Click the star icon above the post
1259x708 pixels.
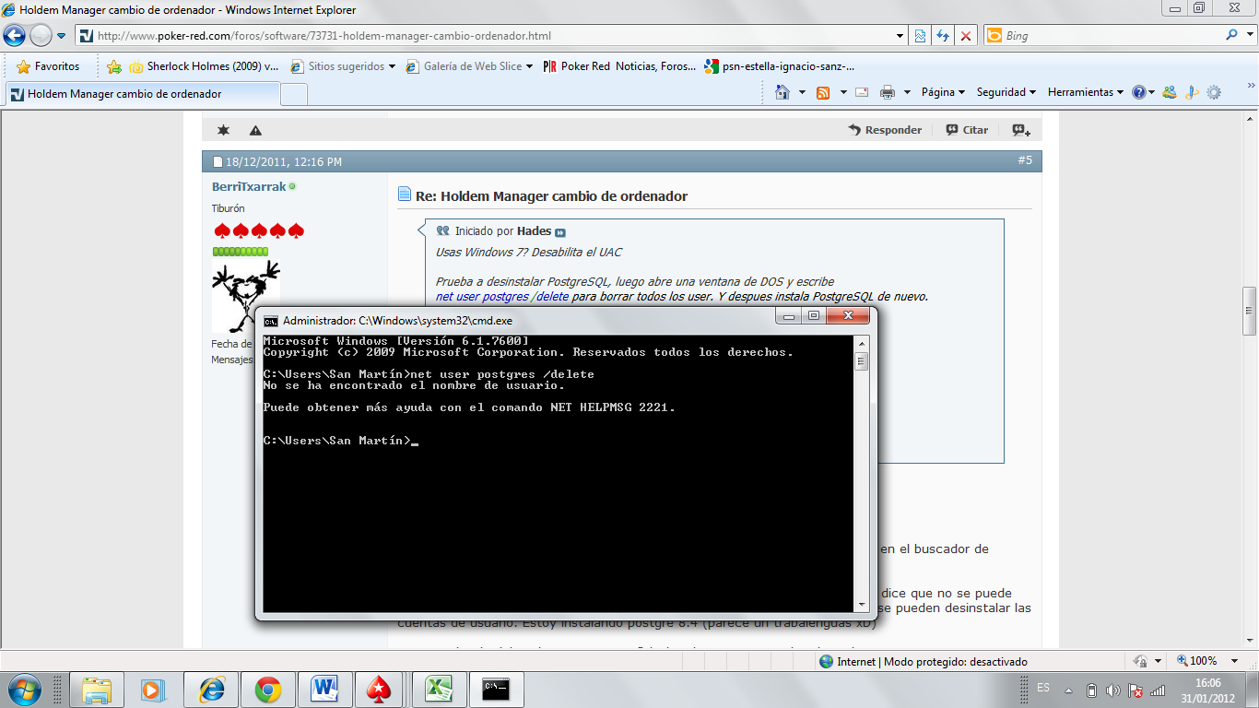click(223, 130)
